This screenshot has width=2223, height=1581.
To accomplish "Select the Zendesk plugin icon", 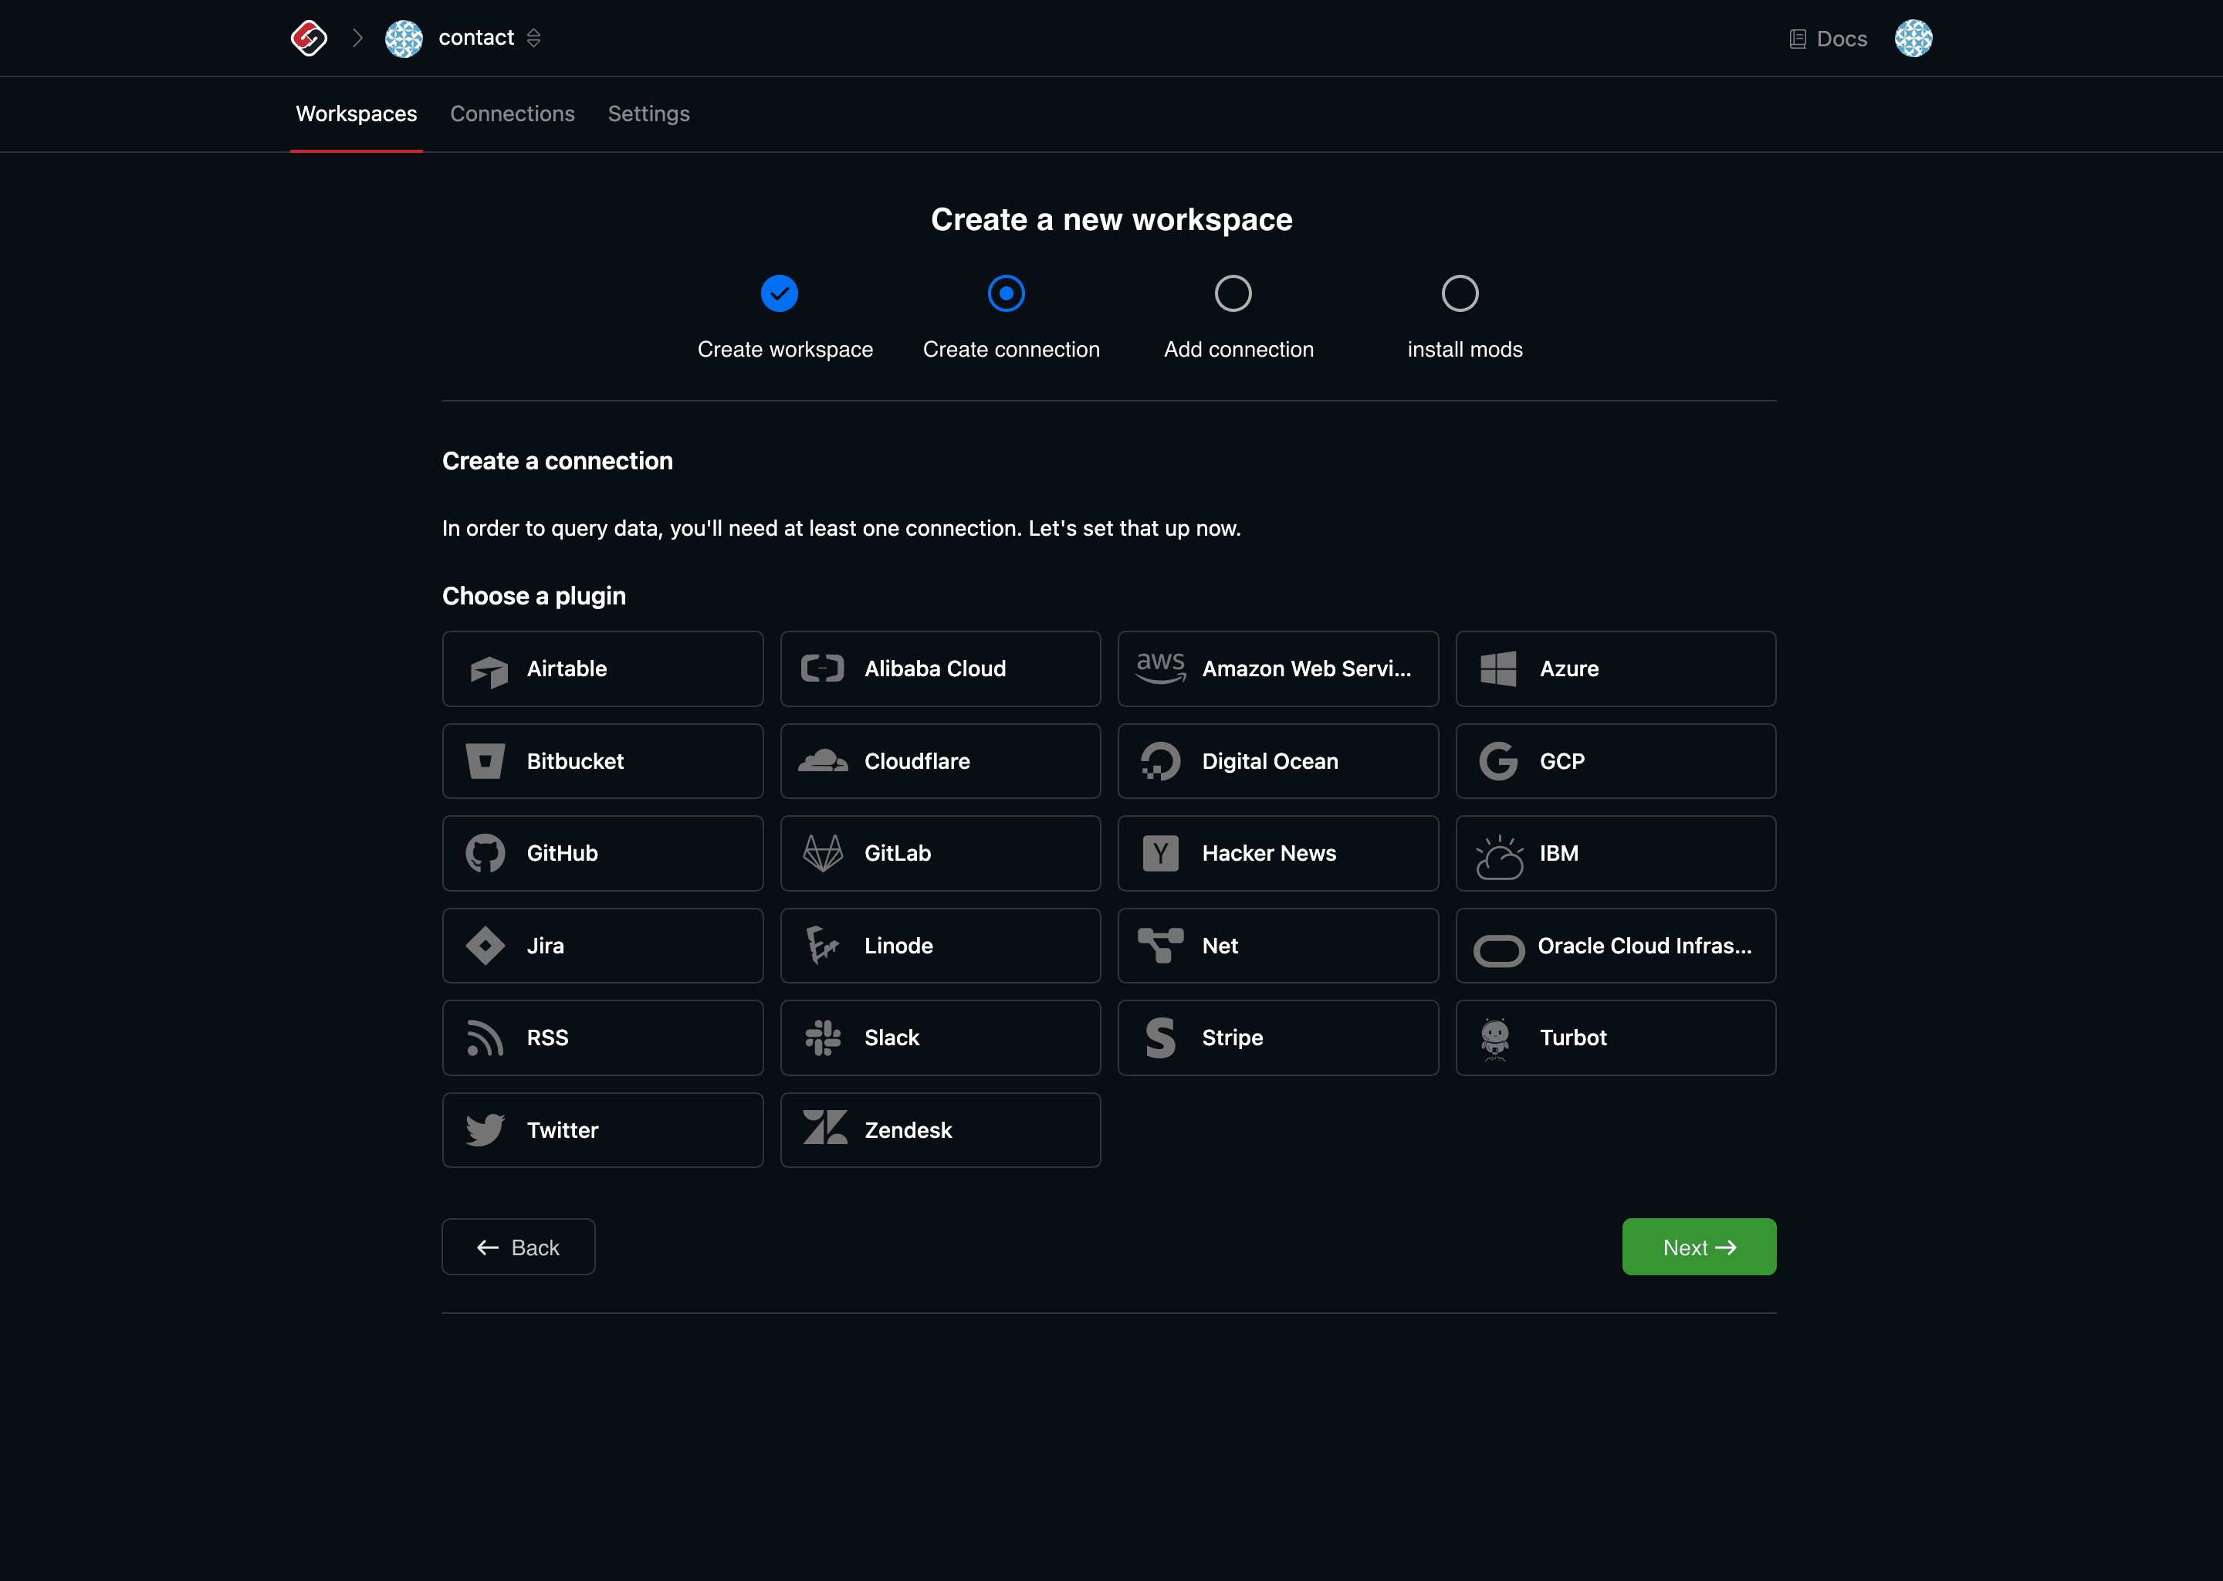I will coord(824,1128).
